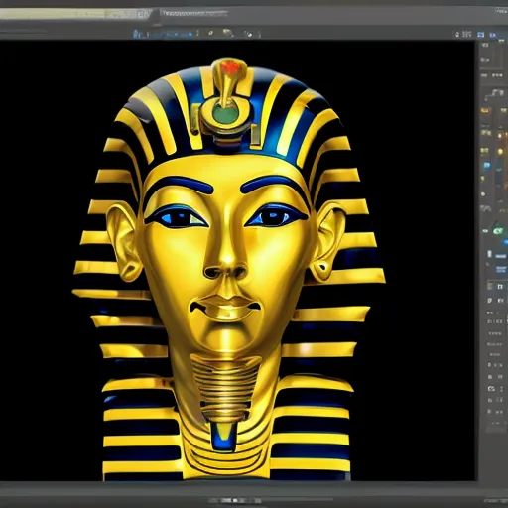Toggle the eye visibility icon in right panel

click(x=485, y=231)
